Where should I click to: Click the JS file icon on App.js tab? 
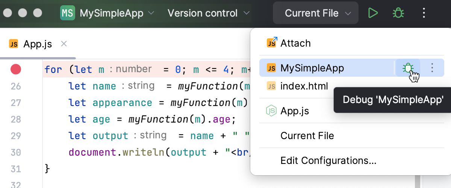[x=14, y=44]
